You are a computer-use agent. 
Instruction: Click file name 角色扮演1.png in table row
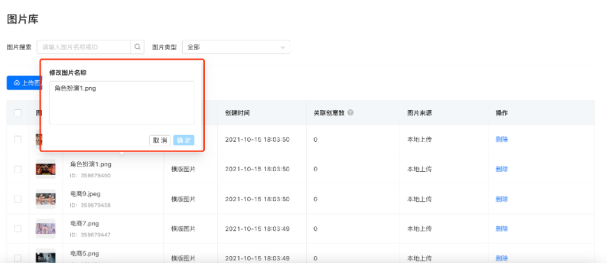coord(91,164)
